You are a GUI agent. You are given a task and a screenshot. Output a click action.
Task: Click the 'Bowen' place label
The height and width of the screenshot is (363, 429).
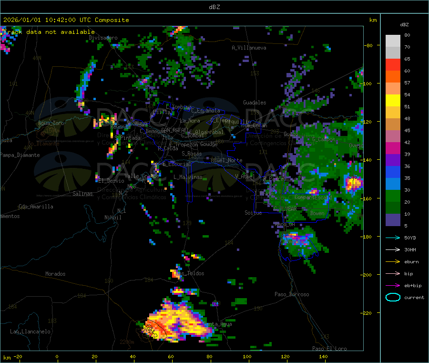coord(317,213)
